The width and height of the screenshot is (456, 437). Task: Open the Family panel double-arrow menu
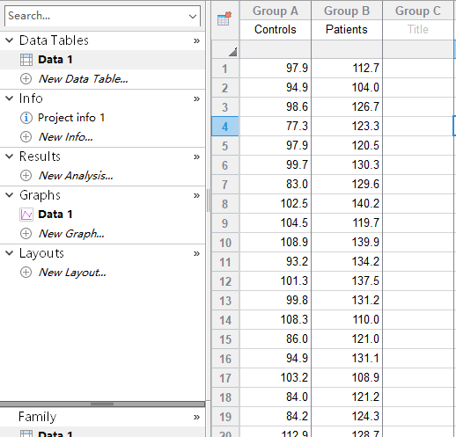196,417
